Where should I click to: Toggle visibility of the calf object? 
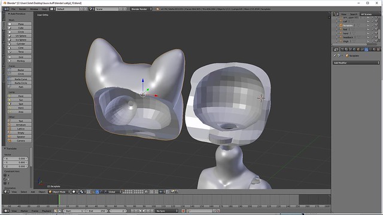click(368, 21)
